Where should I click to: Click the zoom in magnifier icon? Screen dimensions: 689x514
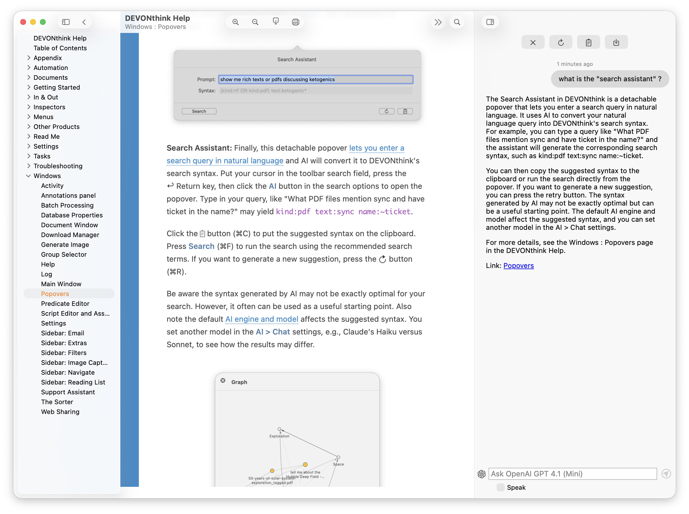(235, 22)
